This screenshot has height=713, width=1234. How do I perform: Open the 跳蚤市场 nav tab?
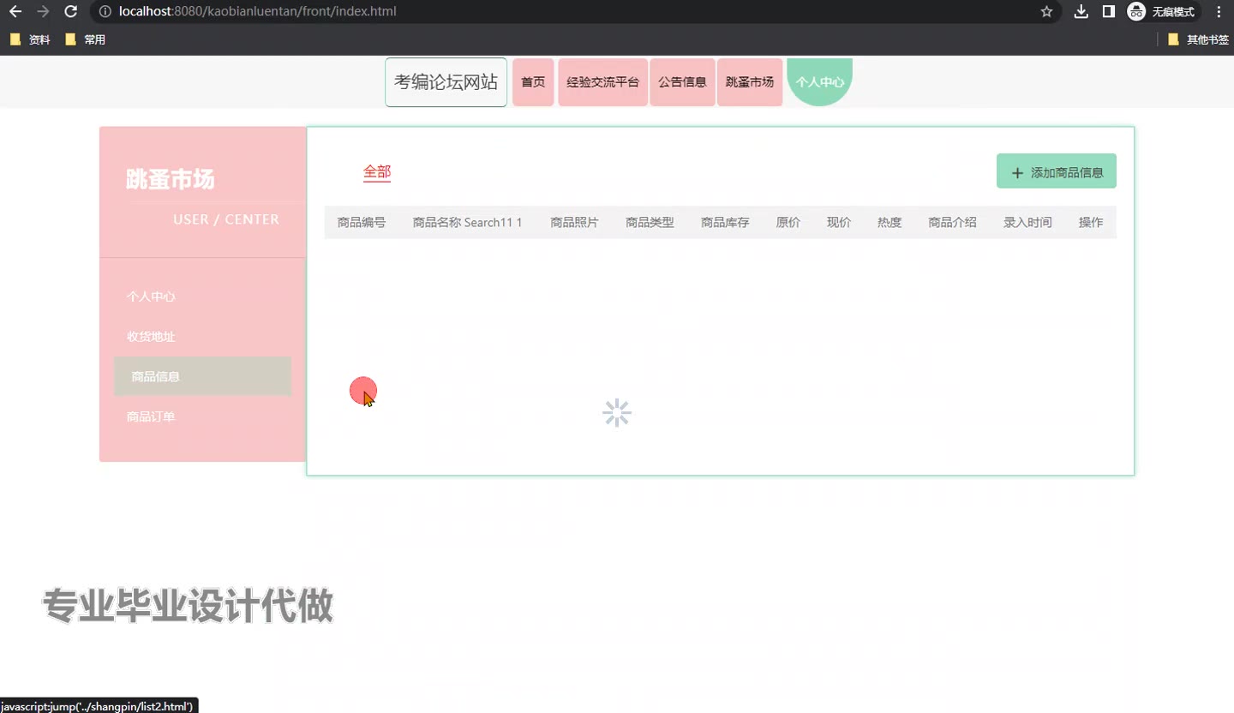coord(750,82)
